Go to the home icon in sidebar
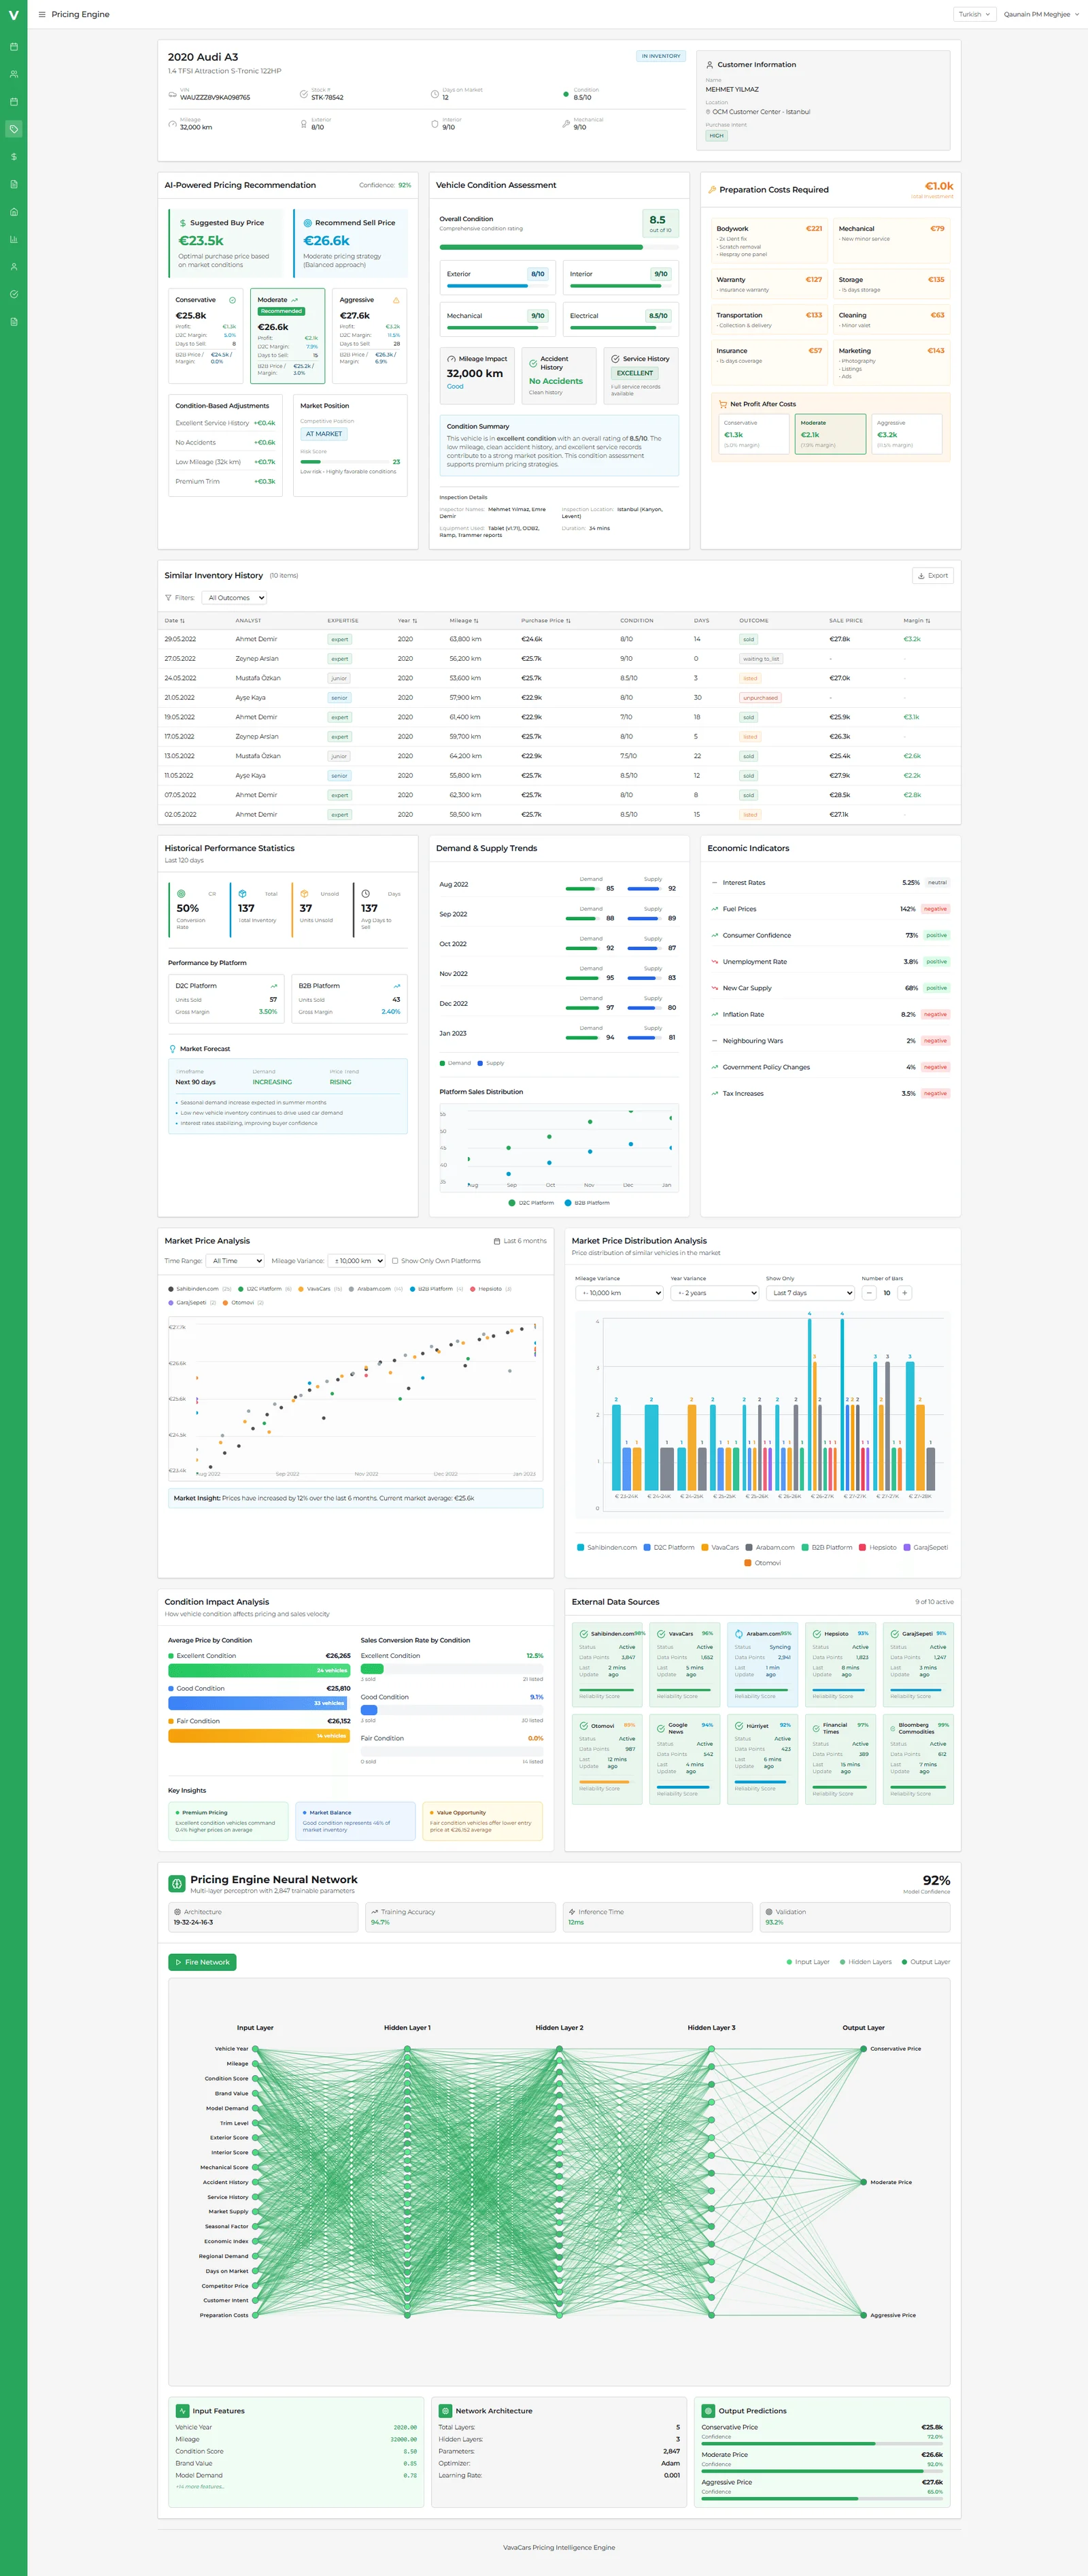 pyautogui.click(x=14, y=212)
